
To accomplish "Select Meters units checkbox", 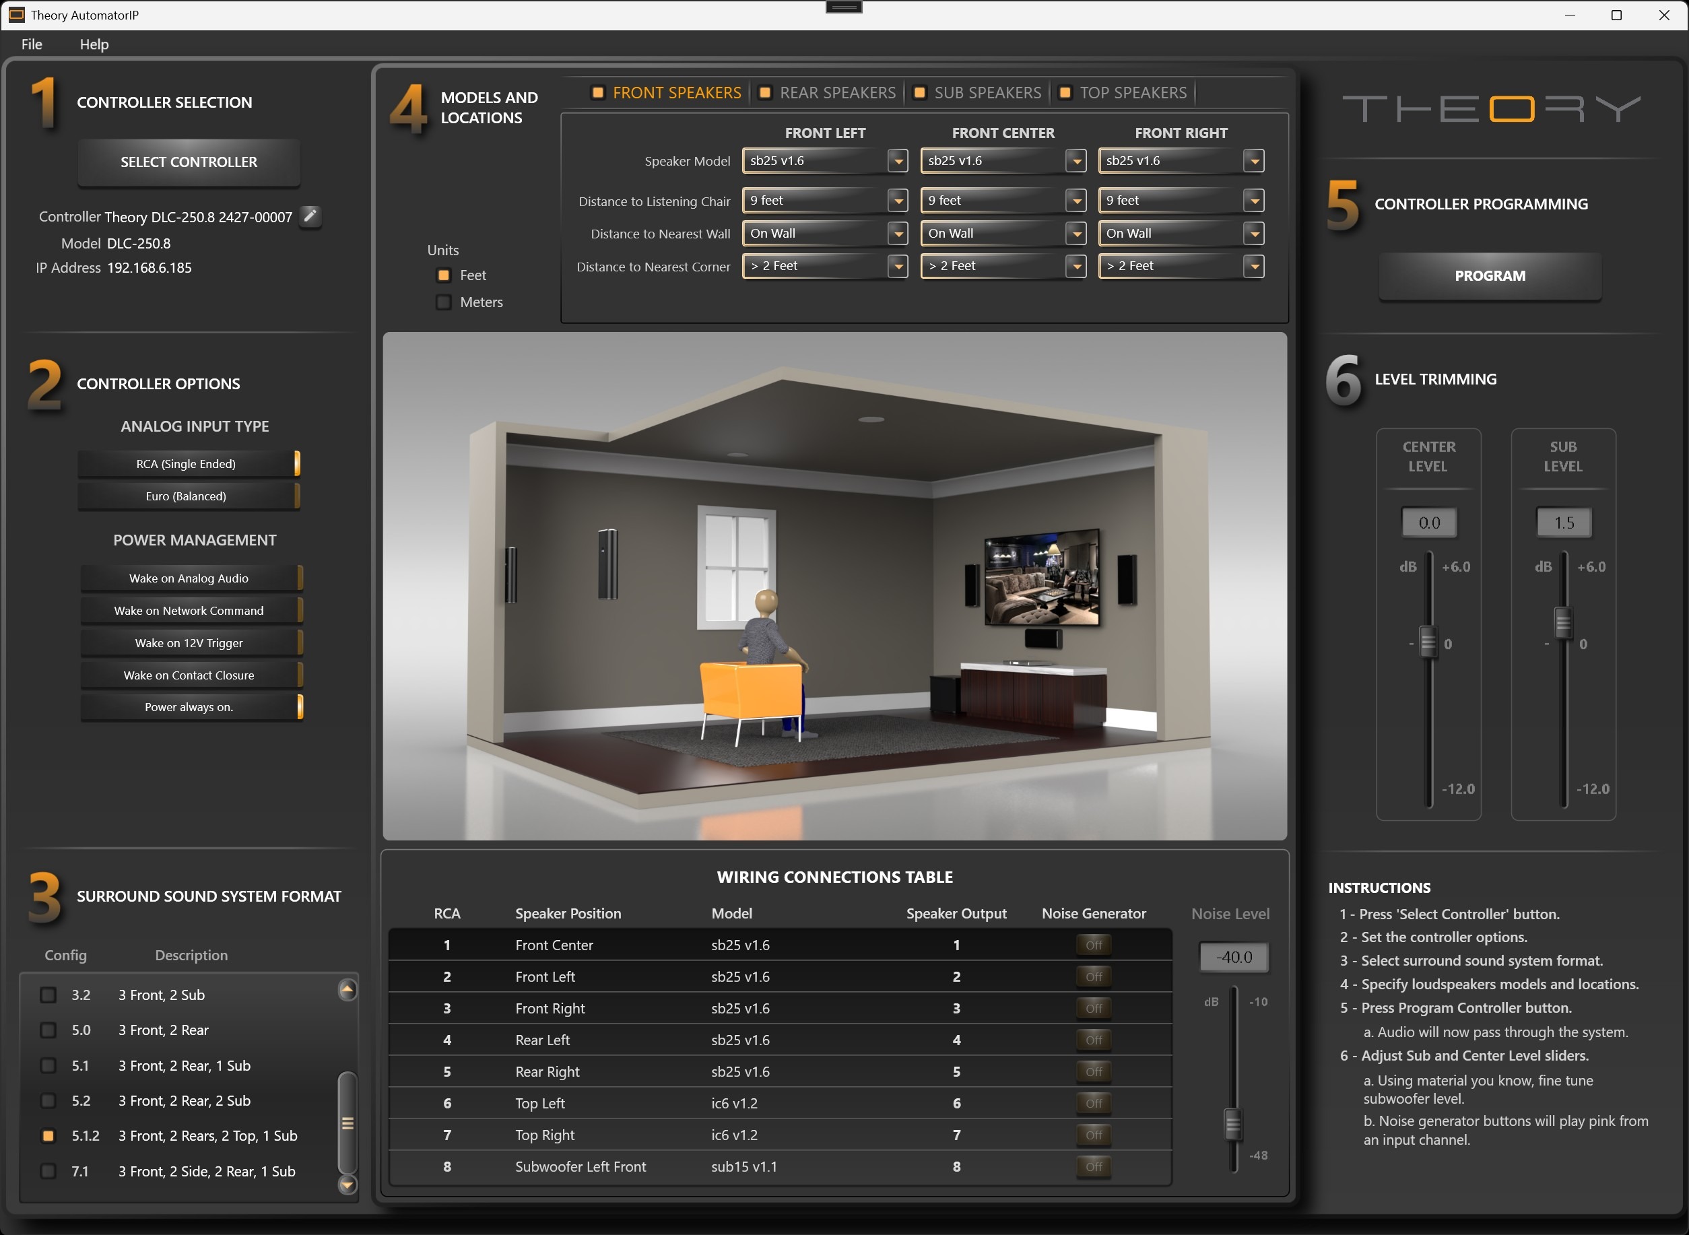I will [x=443, y=302].
